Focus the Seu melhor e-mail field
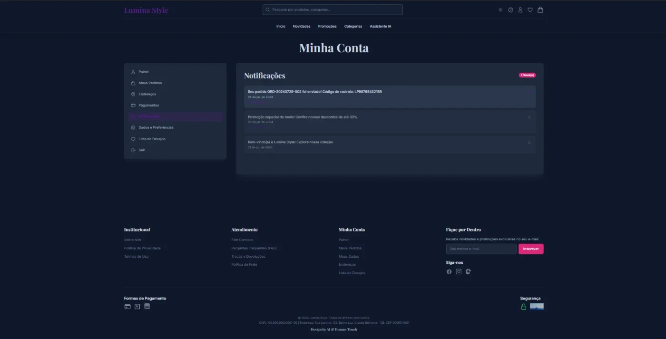 (481, 249)
